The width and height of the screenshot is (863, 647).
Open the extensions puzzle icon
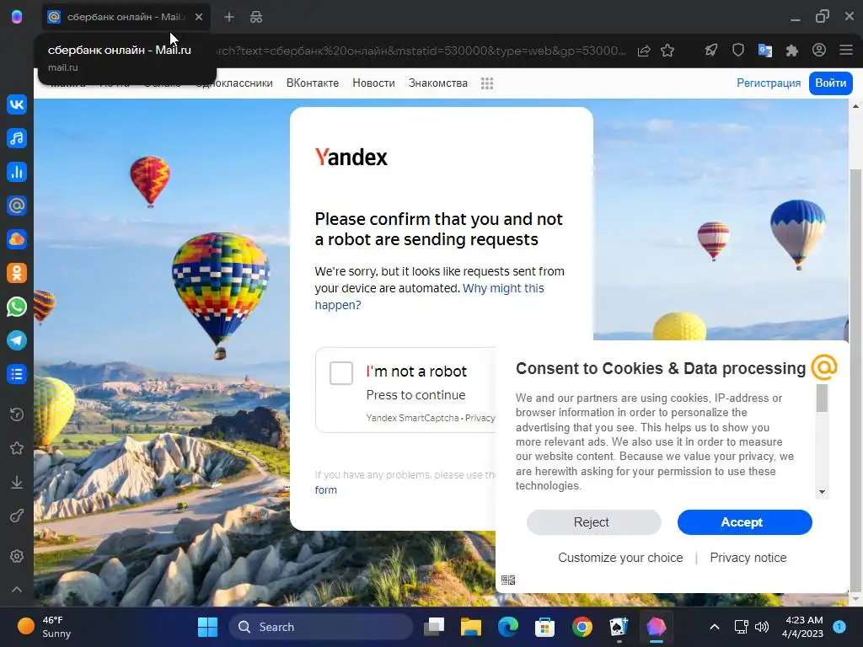point(792,51)
